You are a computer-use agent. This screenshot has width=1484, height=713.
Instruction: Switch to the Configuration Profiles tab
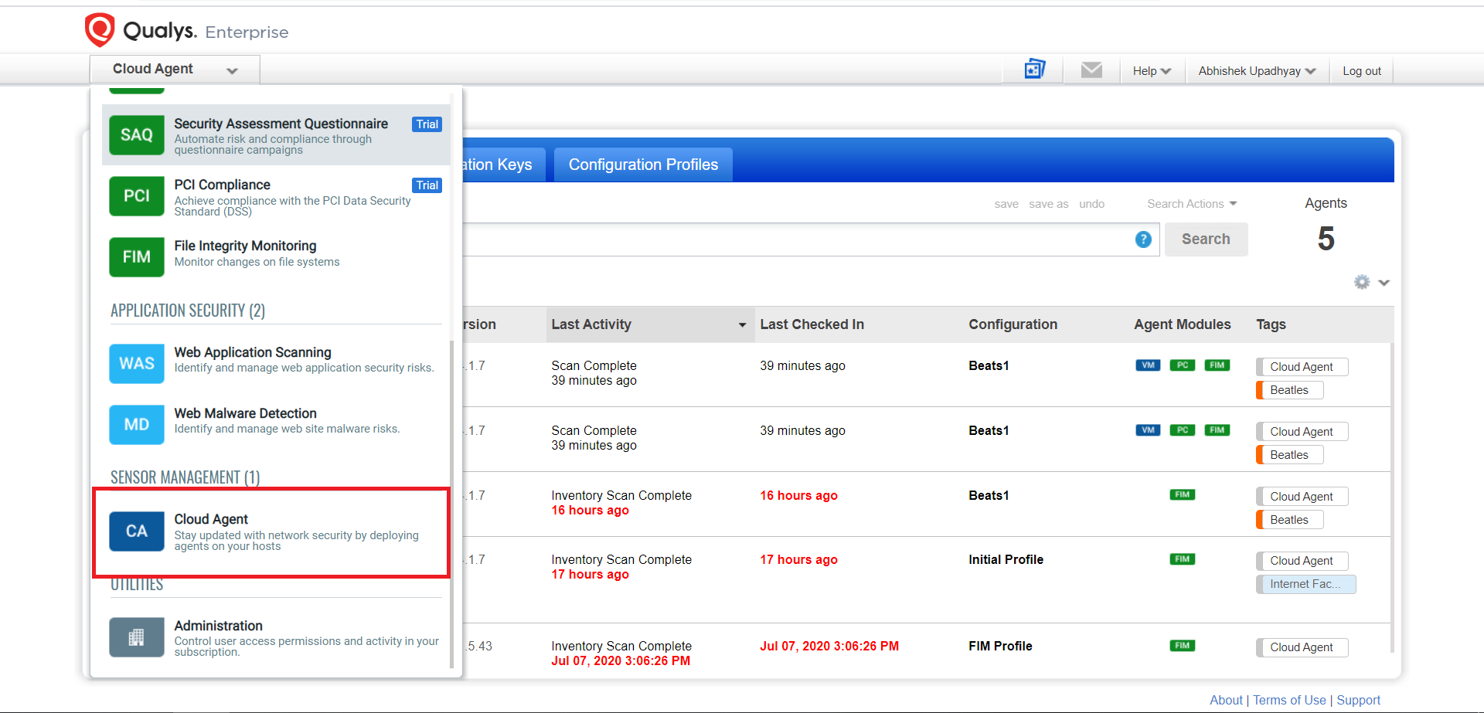(x=643, y=165)
